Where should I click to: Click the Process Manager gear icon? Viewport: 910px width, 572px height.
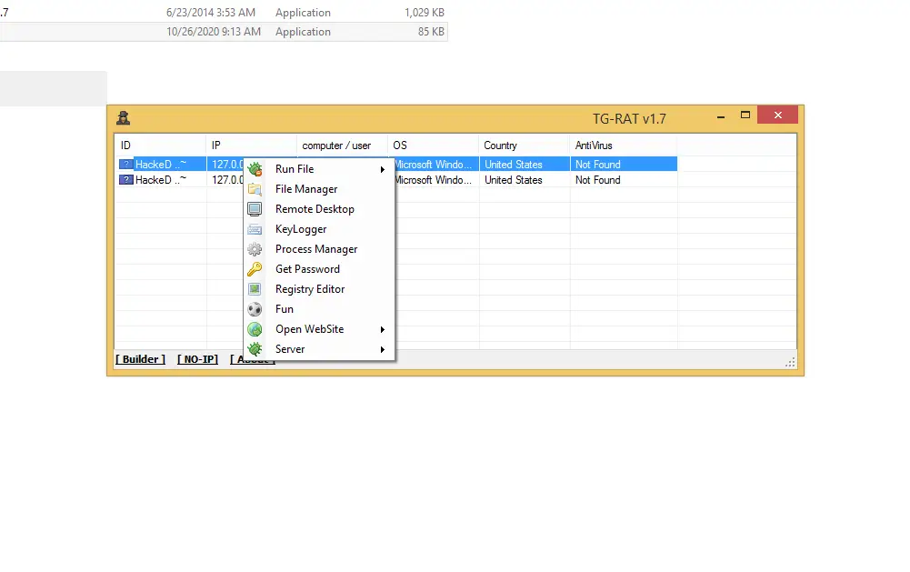[255, 249]
